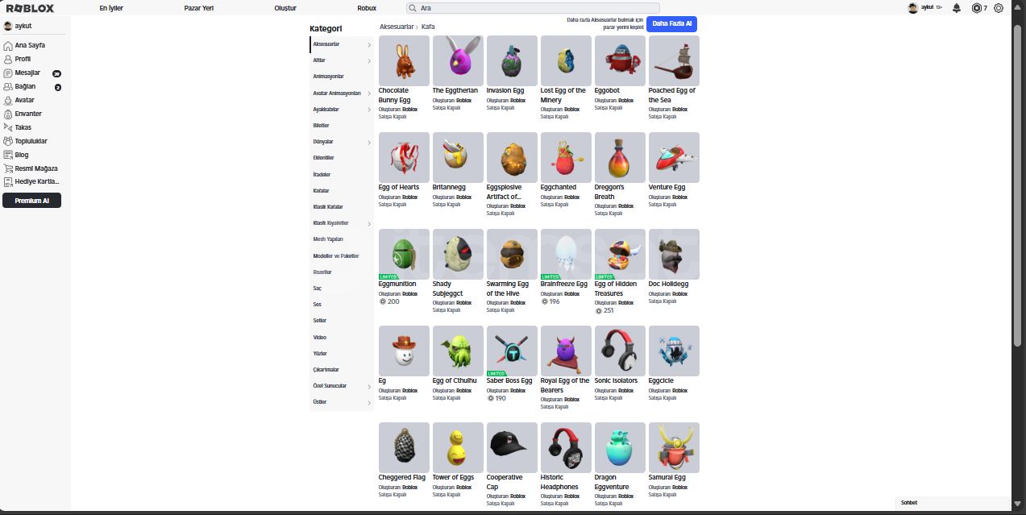Click the aykut avatar in the top bar
The width and height of the screenshot is (1026, 515).
912,8
